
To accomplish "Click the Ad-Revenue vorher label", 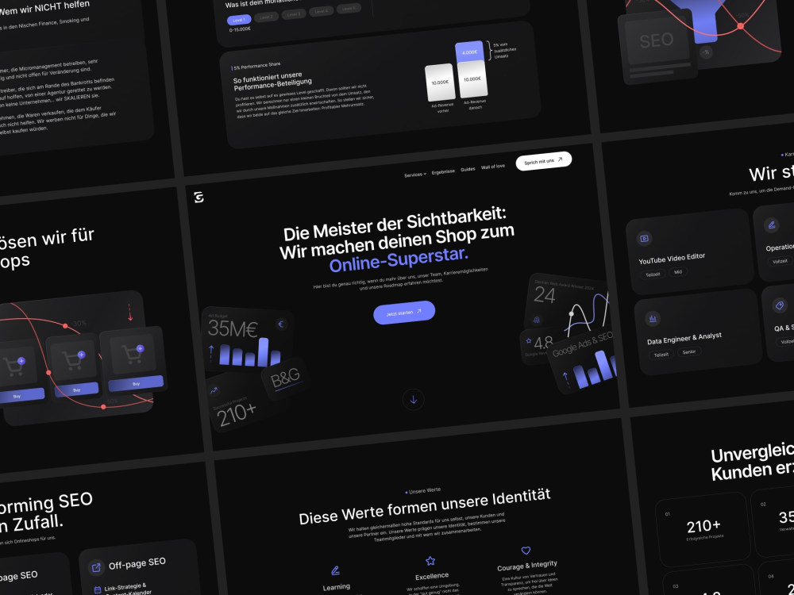I will [x=442, y=108].
